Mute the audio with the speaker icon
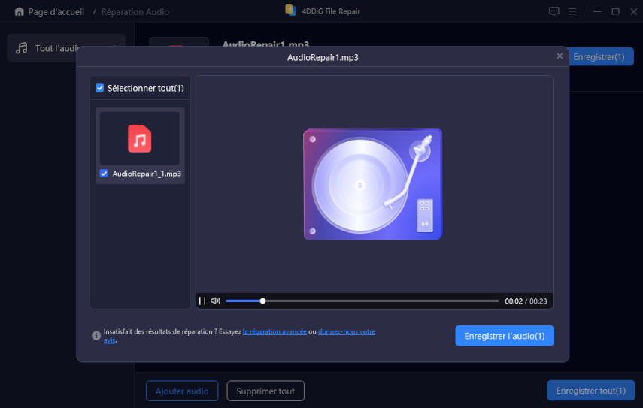The width and height of the screenshot is (643, 408). [x=215, y=301]
